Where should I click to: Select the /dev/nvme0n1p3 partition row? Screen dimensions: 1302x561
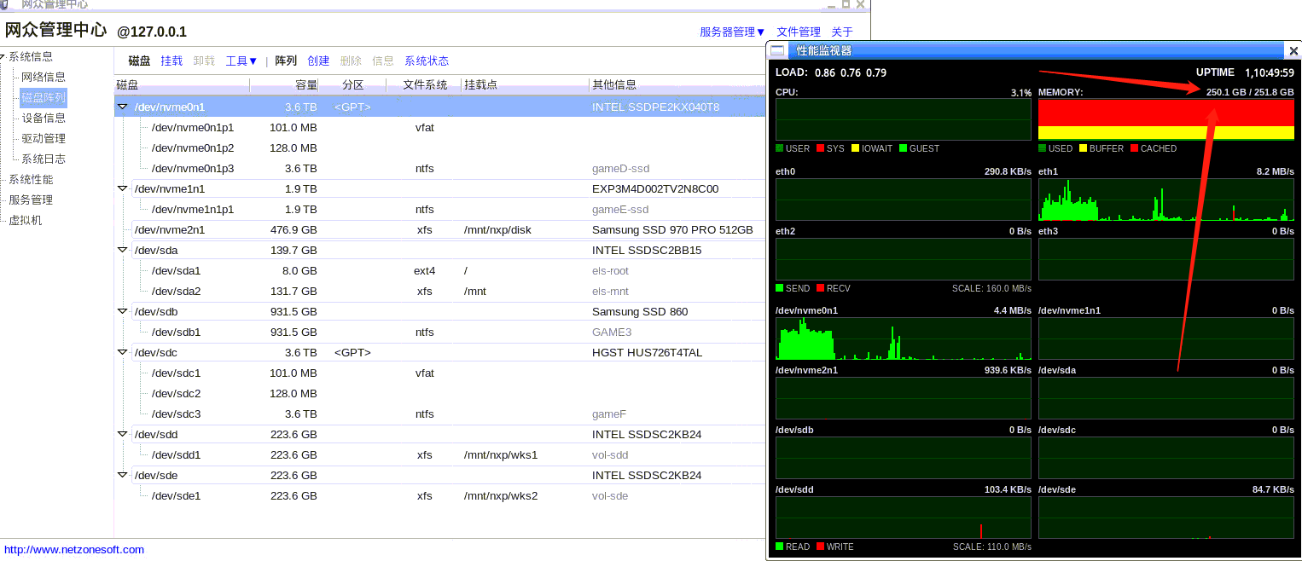click(440, 169)
